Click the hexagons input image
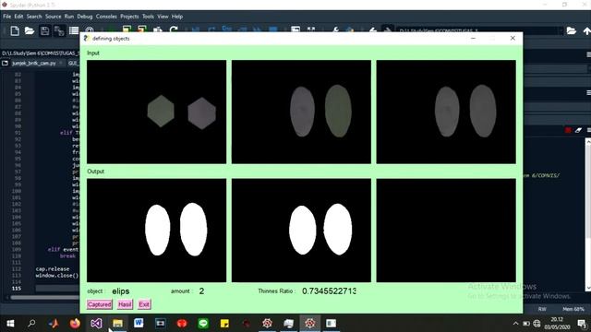 tap(156, 112)
